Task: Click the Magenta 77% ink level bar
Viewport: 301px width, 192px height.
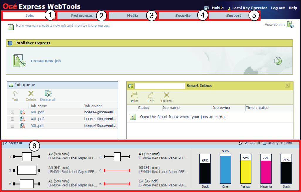Action: click(266, 169)
